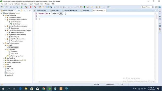
Task: Click editor line 2 empty code line
Action: click(x=96, y=16)
